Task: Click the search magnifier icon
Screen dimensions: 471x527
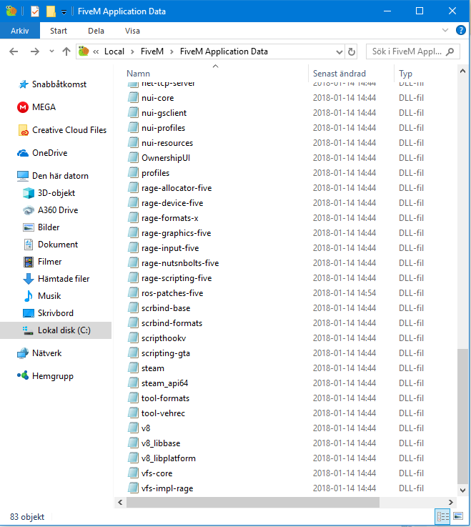Action: point(450,51)
